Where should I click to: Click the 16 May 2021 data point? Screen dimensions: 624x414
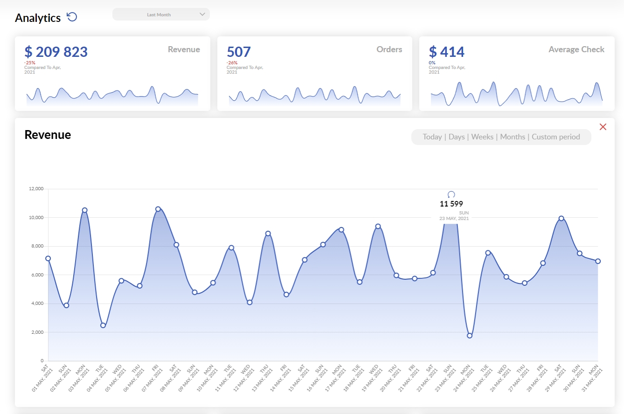323,244
